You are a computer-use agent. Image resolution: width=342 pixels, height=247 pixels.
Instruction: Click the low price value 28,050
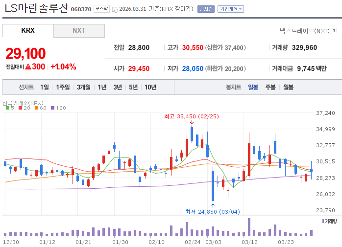point(193,68)
